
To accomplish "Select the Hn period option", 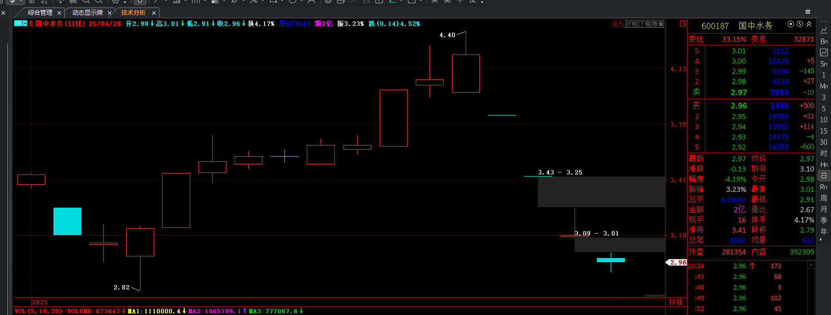I will click(824, 164).
